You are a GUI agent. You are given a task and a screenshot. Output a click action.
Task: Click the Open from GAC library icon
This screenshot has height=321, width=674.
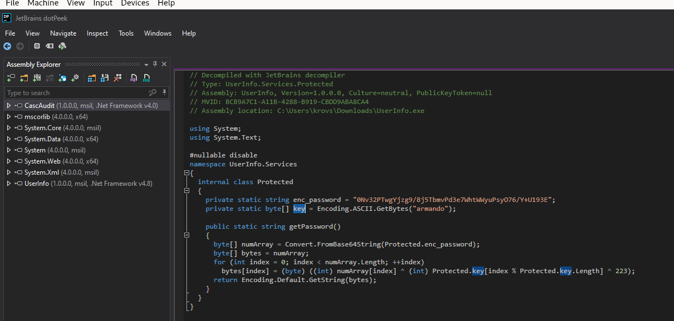37,78
